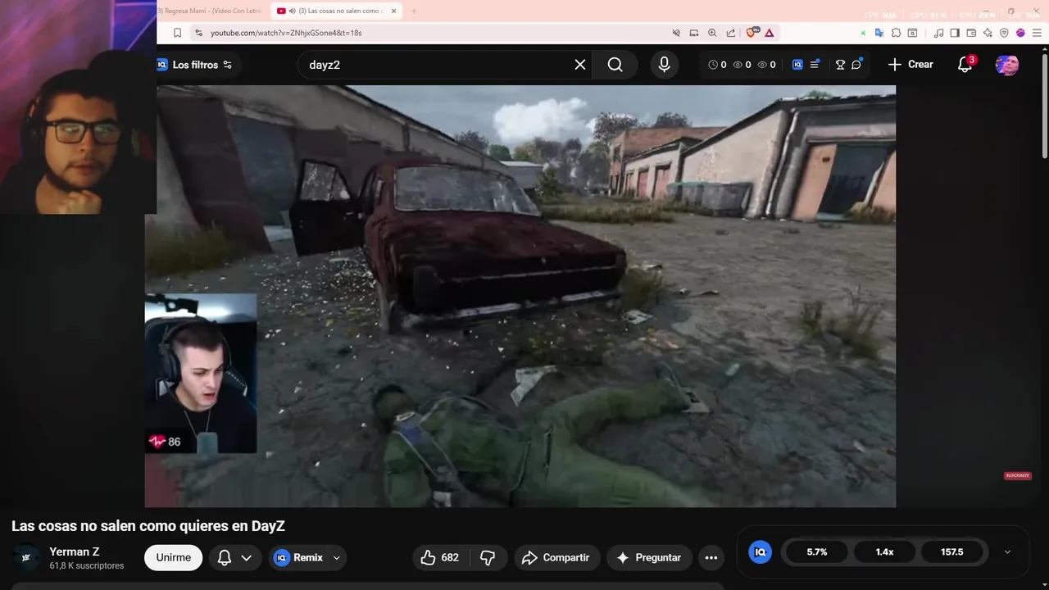Image resolution: width=1049 pixels, height=590 pixels.
Task: Click the YouTube search magnifier button
Action: coord(615,65)
